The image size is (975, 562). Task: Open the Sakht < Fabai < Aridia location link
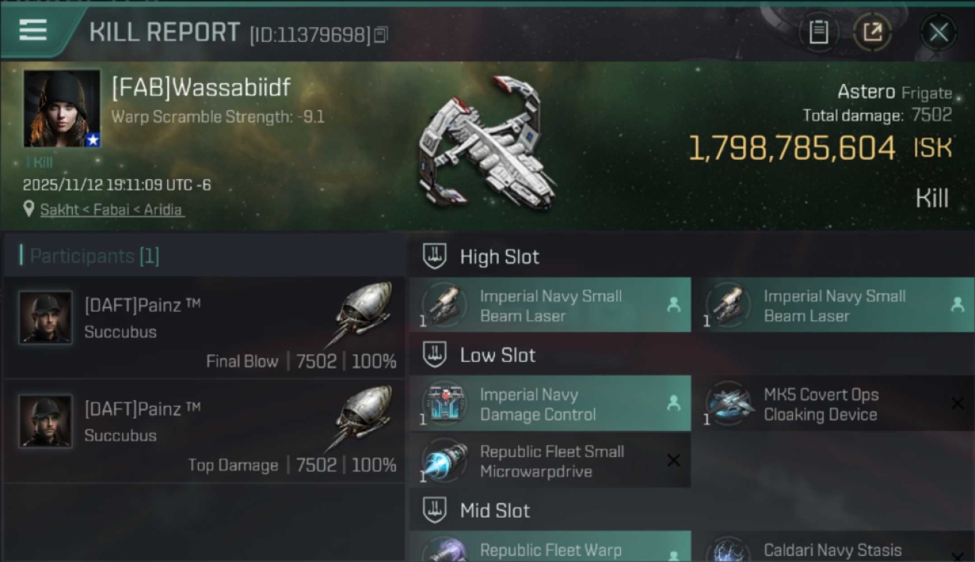(x=111, y=210)
